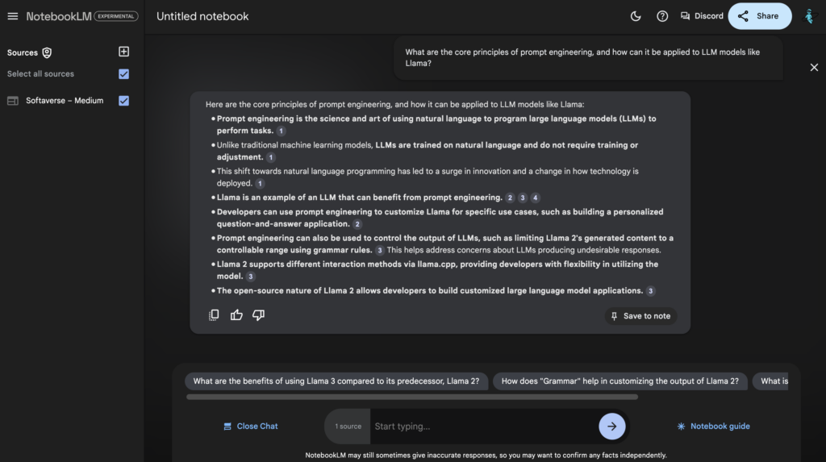Copy the response to clipboard
Image resolution: width=826 pixels, height=462 pixels.
(214, 315)
